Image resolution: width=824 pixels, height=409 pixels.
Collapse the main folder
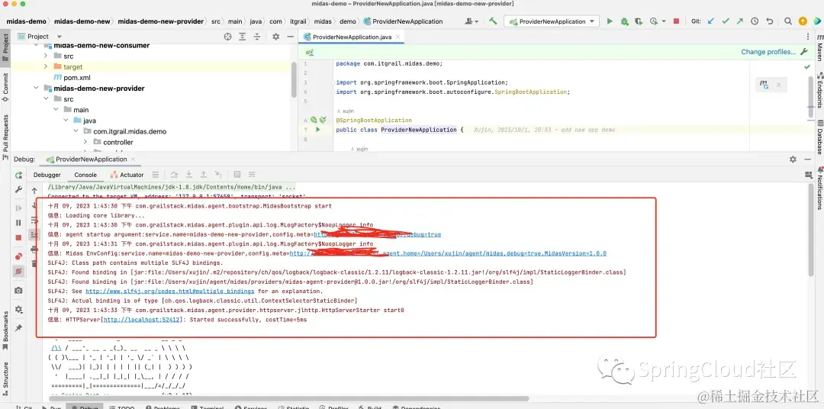56,110
